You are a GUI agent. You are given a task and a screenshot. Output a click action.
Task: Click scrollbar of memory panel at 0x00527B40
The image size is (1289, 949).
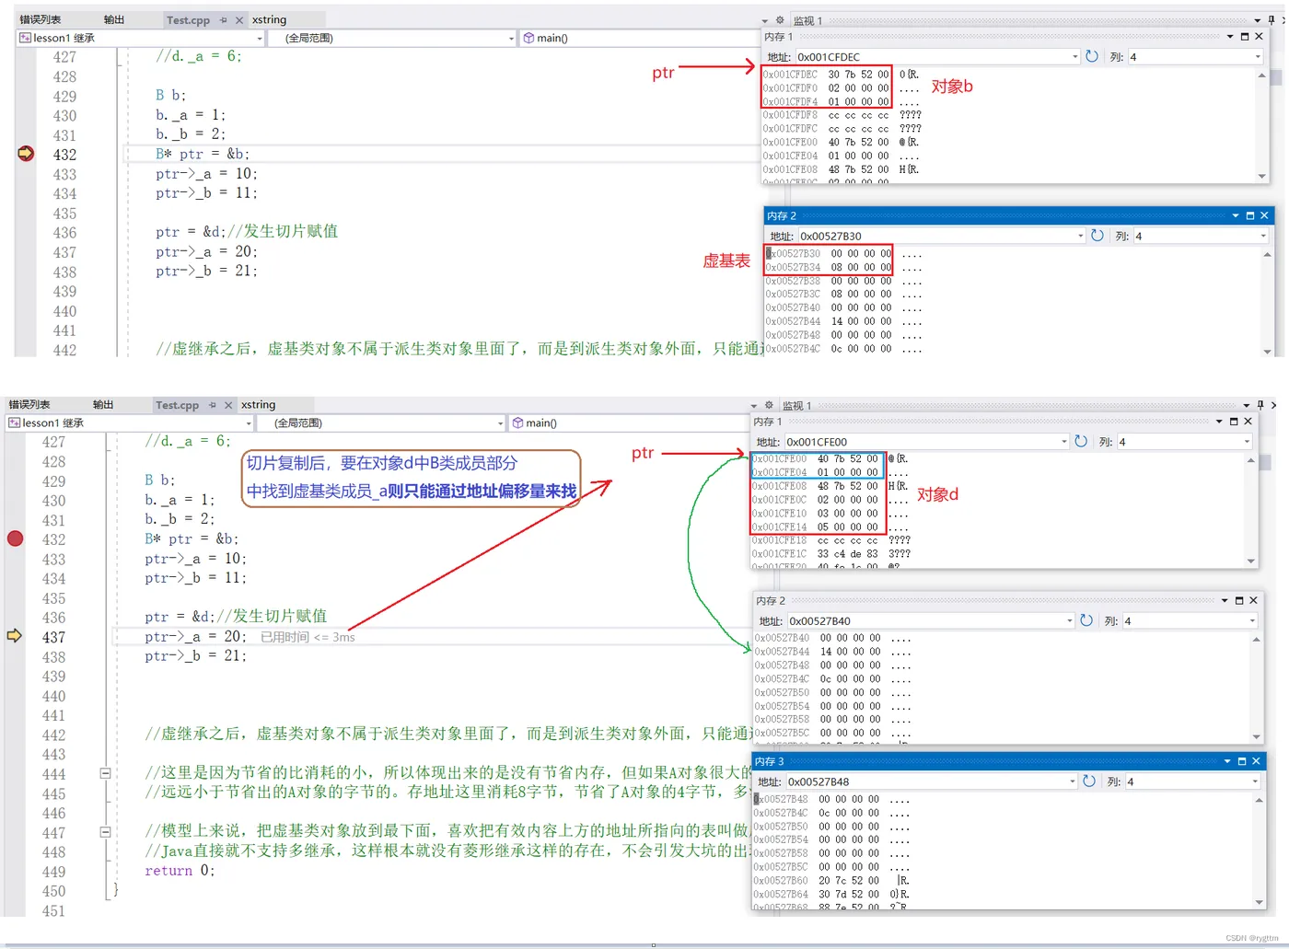coord(1256,688)
